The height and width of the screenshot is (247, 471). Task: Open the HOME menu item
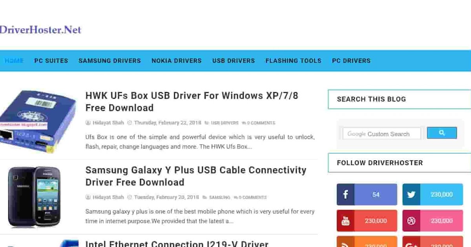coord(14,61)
